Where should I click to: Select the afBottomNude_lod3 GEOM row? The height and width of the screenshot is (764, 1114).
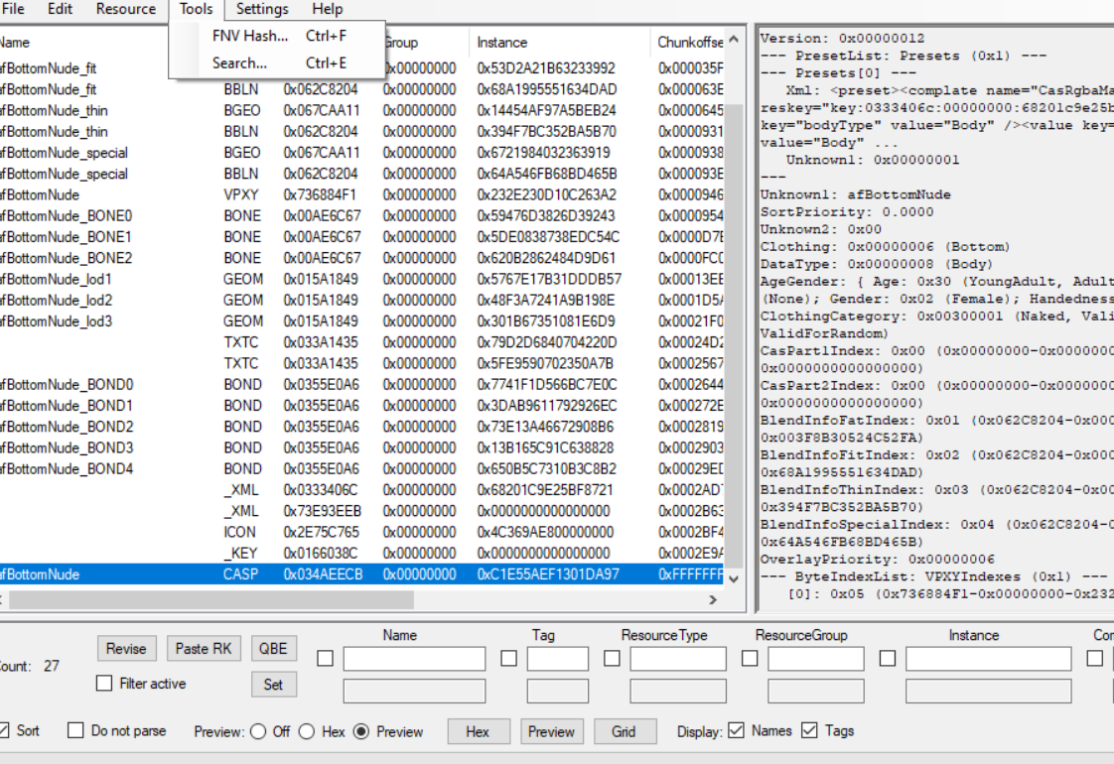point(361,321)
